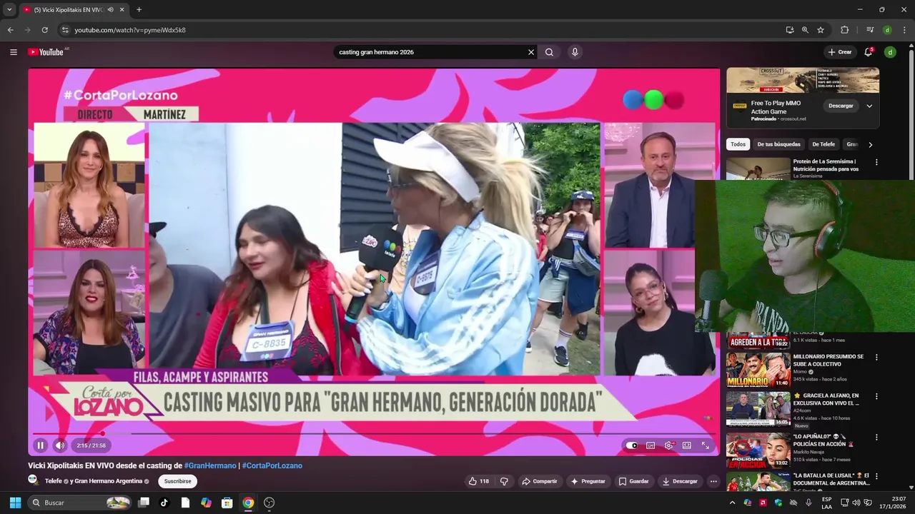The height and width of the screenshot is (514, 915).
Task: Like the video with 118 likes
Action: point(479,481)
